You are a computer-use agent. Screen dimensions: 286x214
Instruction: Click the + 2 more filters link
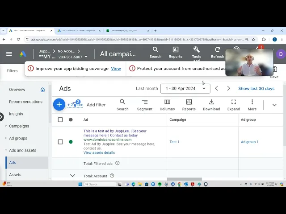[x=75, y=105]
